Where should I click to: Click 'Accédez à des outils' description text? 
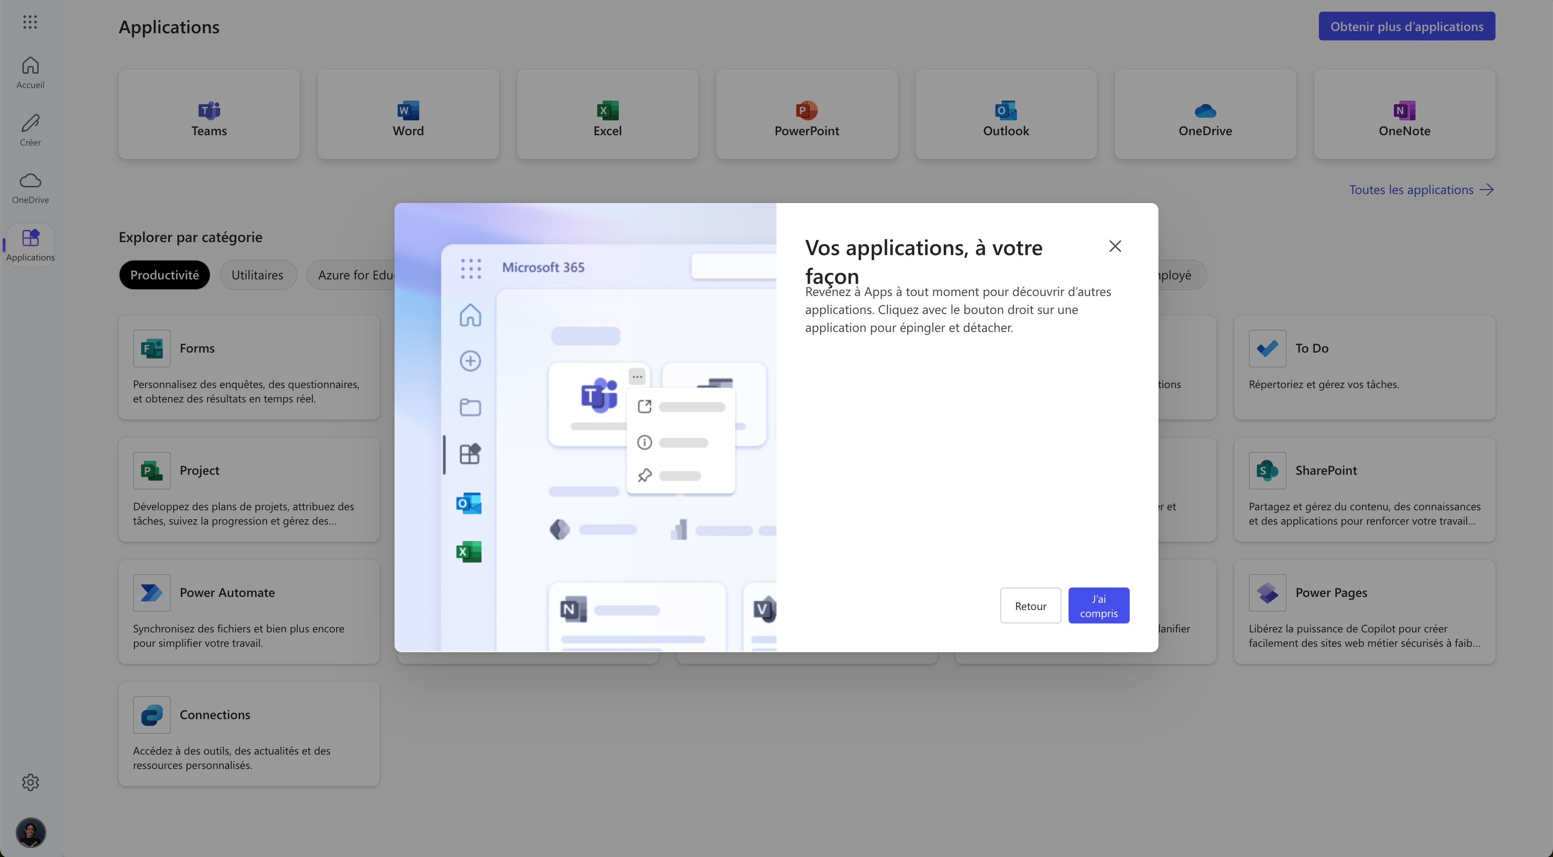(231, 758)
